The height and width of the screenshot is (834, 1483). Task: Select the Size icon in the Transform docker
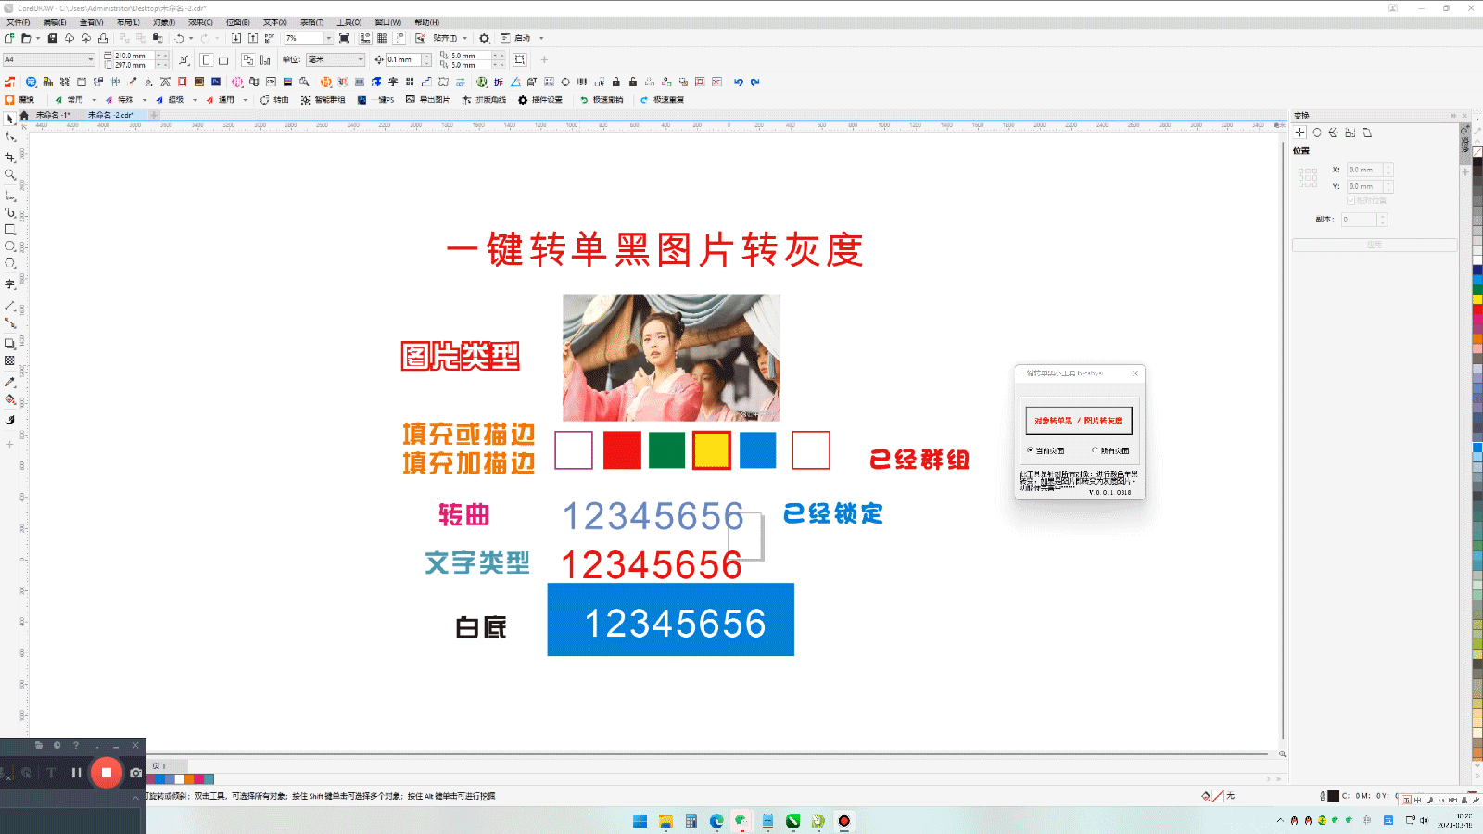(1350, 133)
